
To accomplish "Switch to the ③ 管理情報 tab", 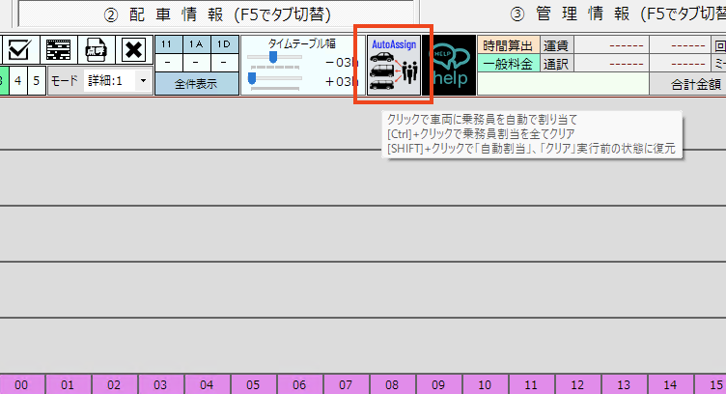I will coord(616,14).
